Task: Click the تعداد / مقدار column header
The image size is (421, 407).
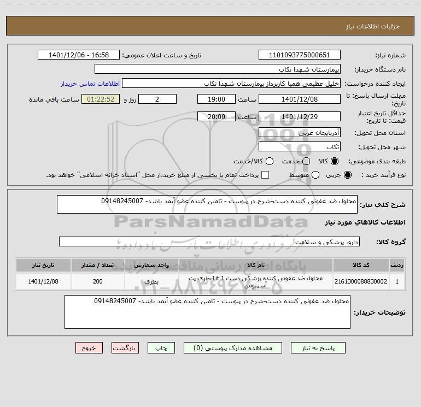Action: [98, 266]
